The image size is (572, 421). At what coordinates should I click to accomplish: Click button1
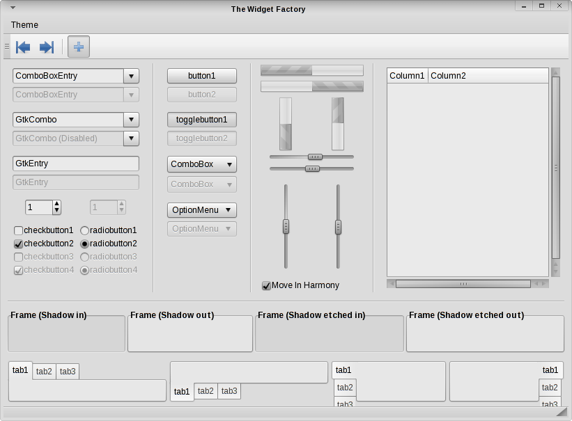click(x=202, y=76)
